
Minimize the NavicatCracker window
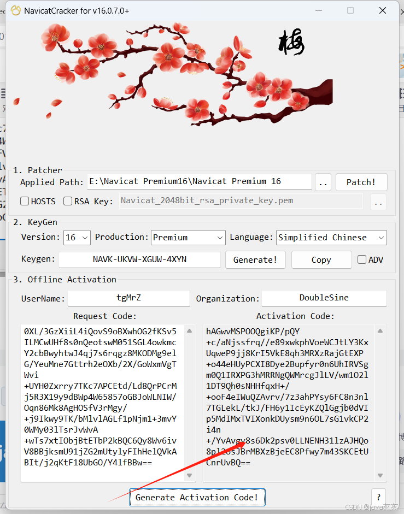pos(319,10)
